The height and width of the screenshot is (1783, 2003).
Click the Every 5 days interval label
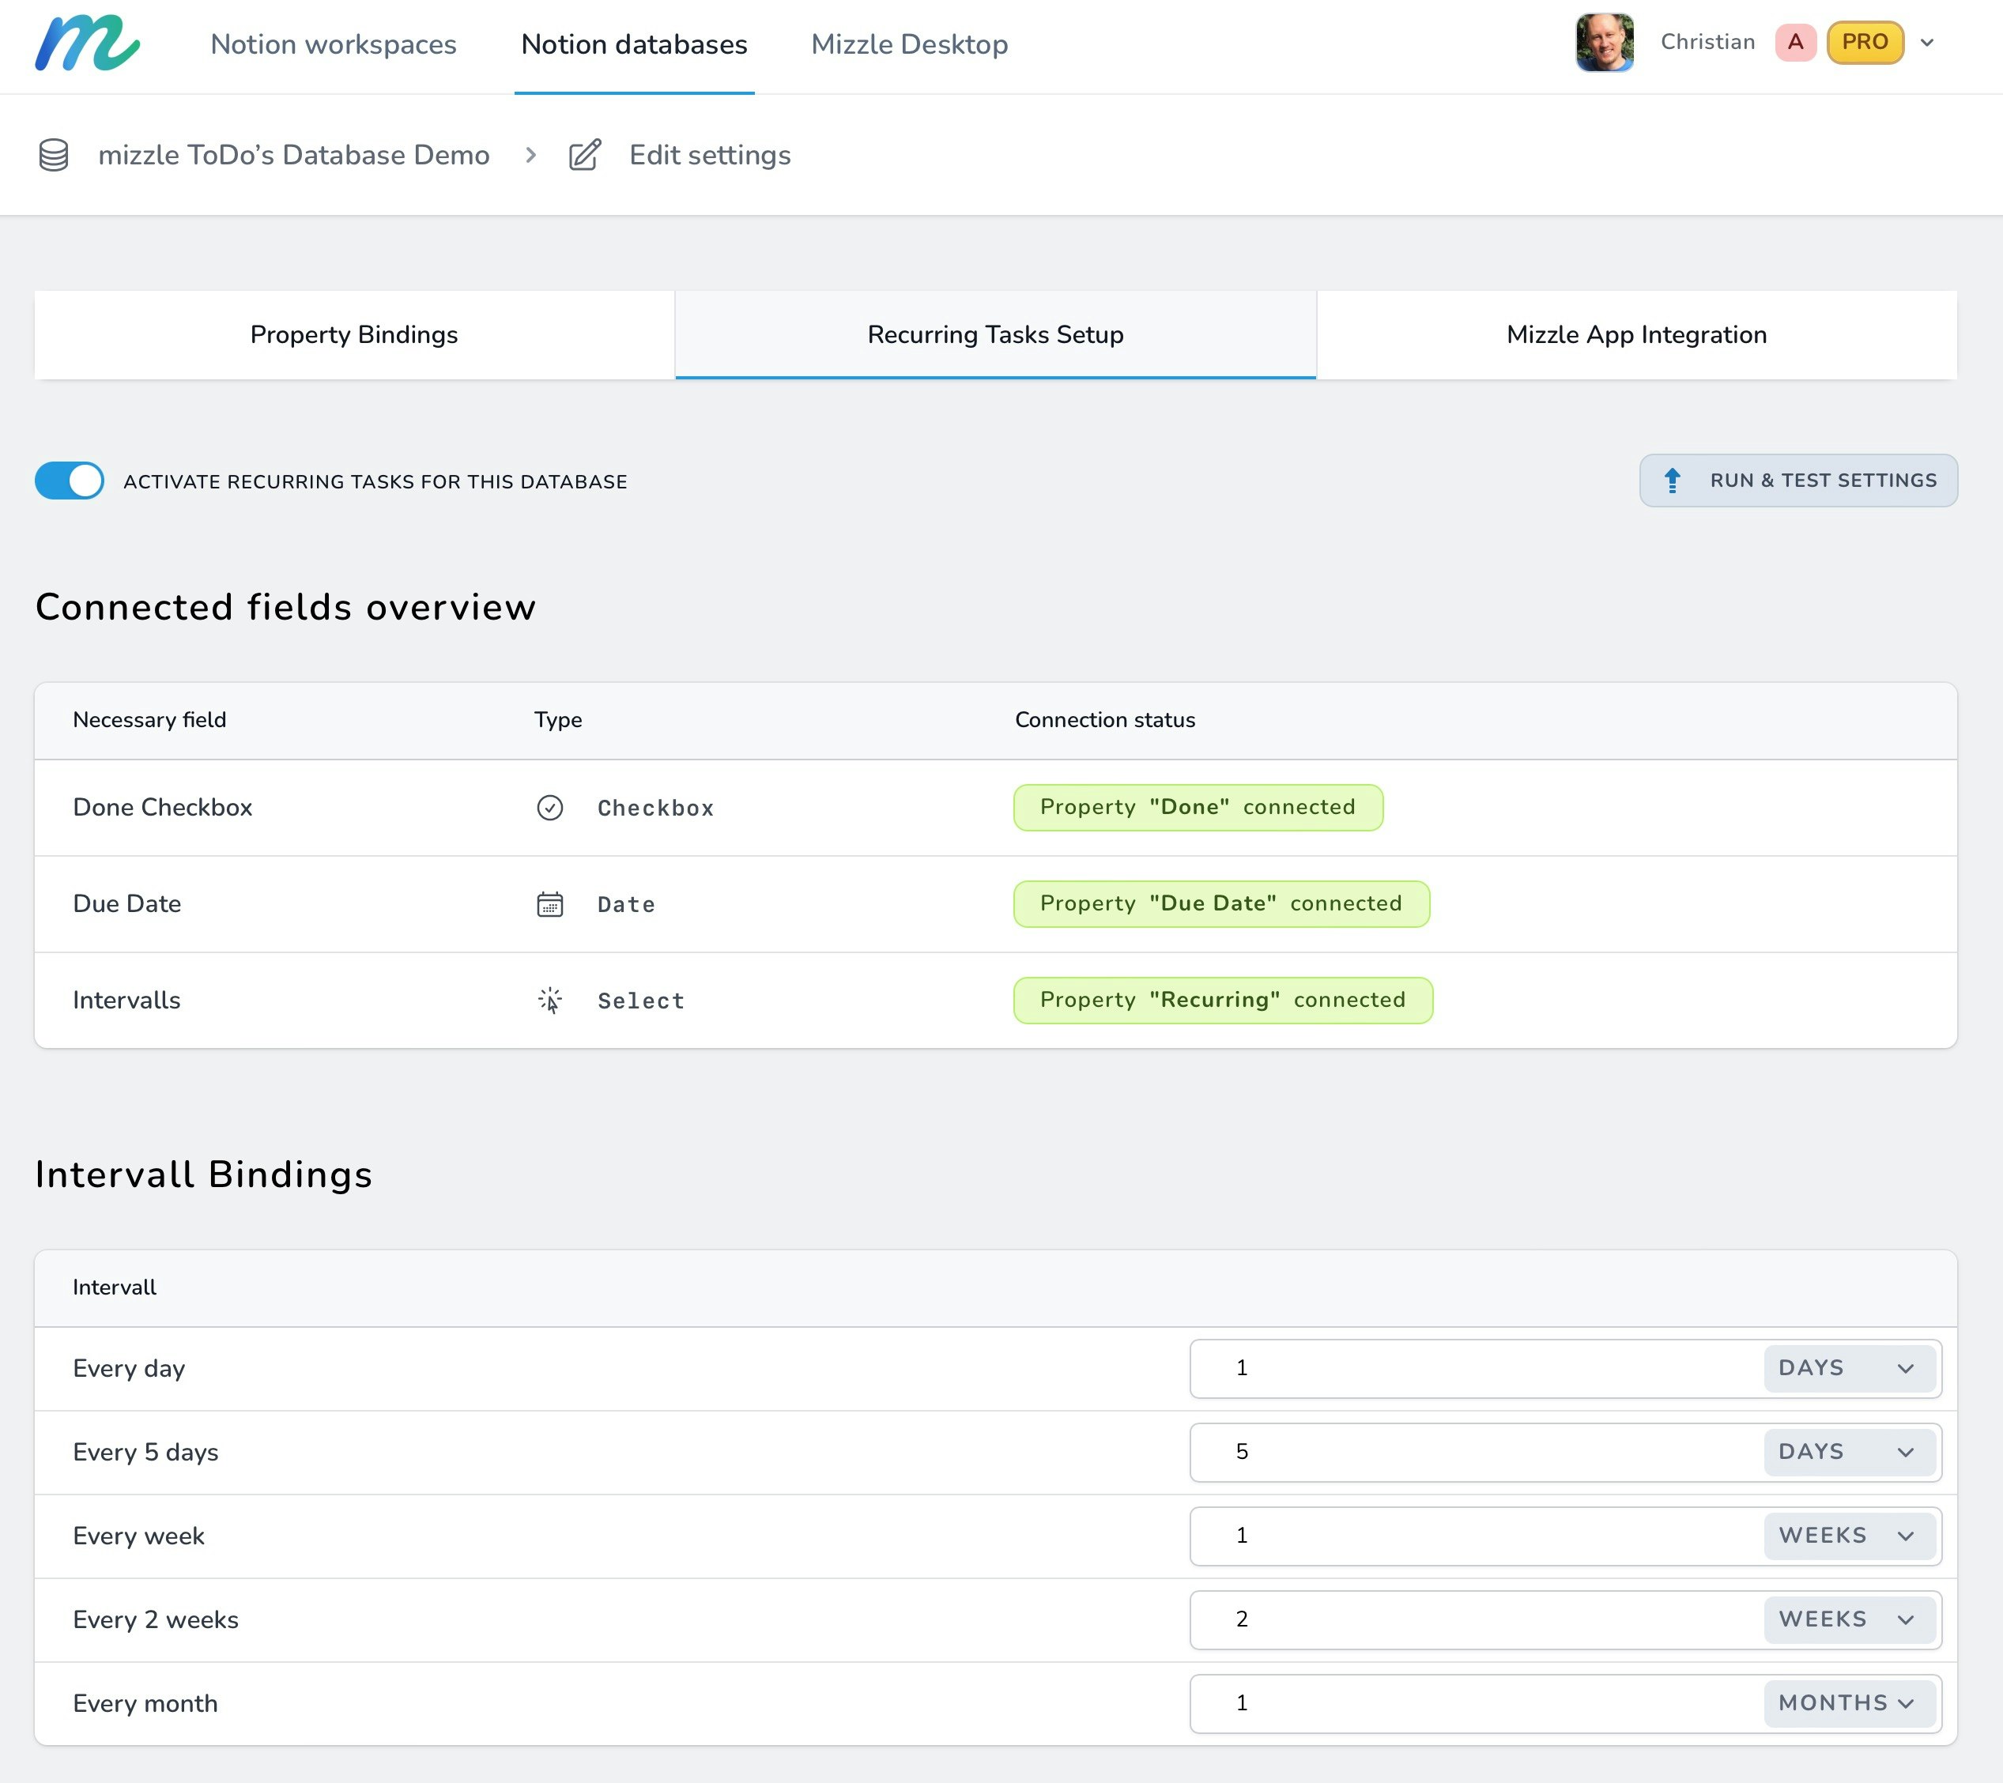[145, 1452]
